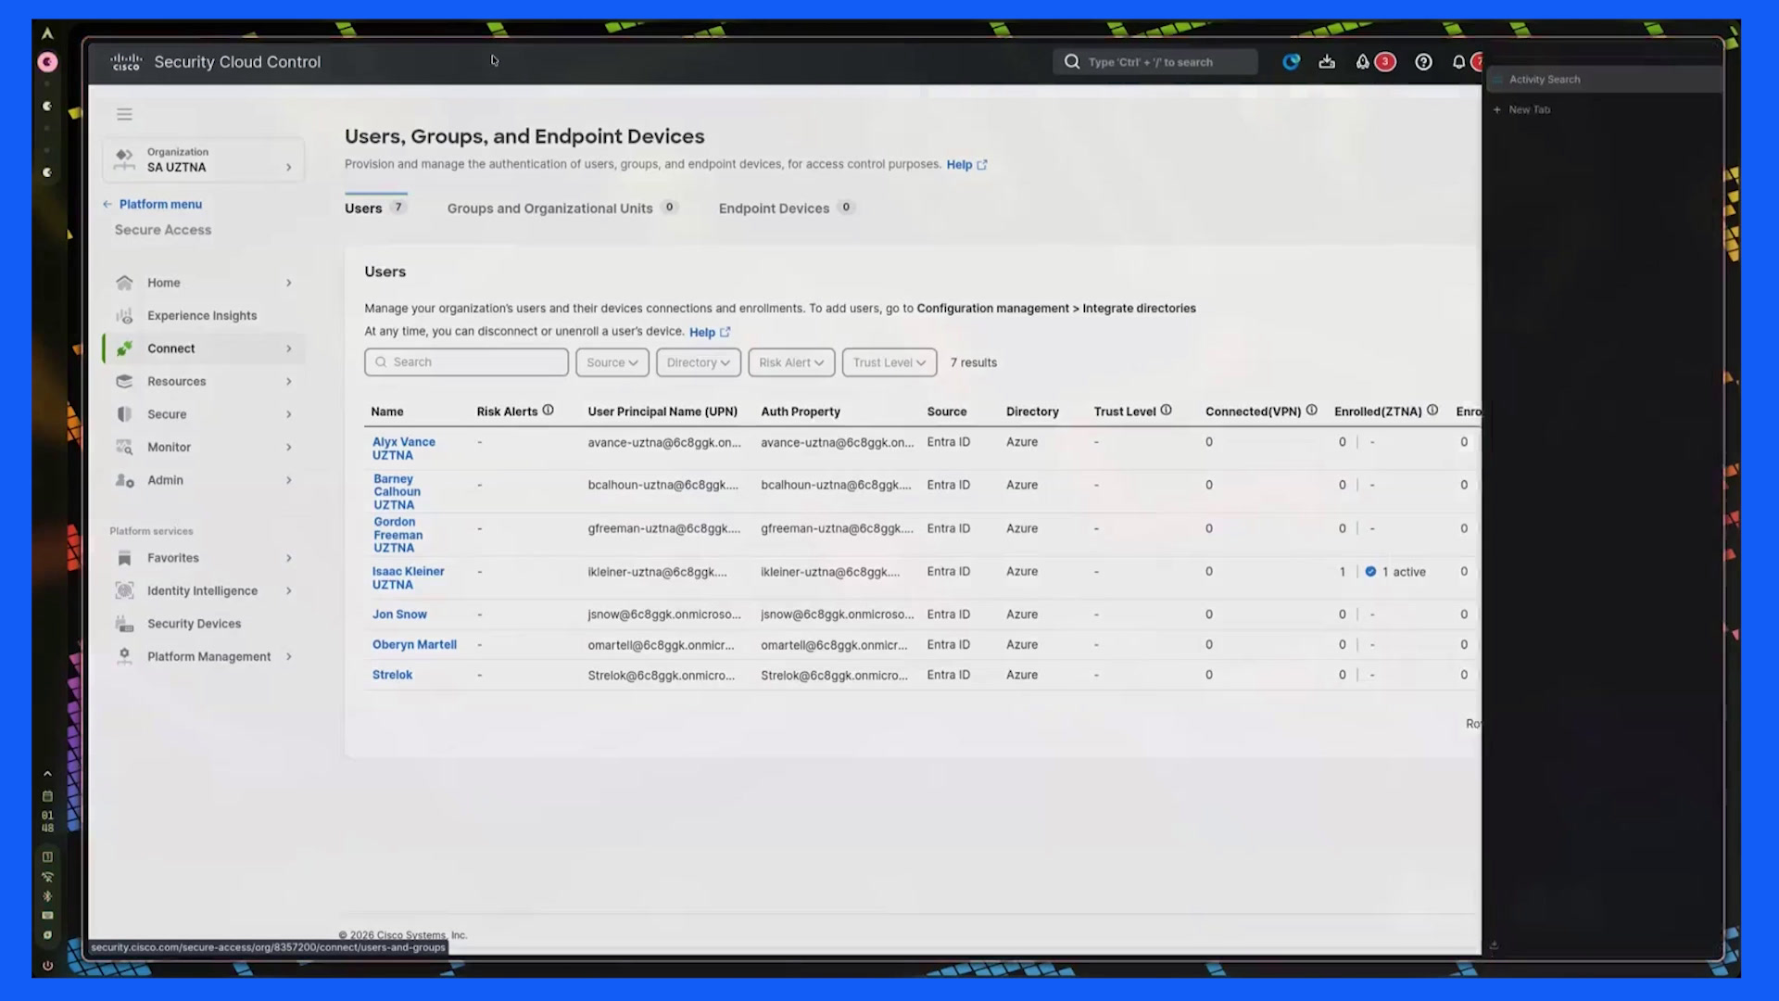Open the Platform Management menu item
1779x1001 pixels.
pos(204,656)
